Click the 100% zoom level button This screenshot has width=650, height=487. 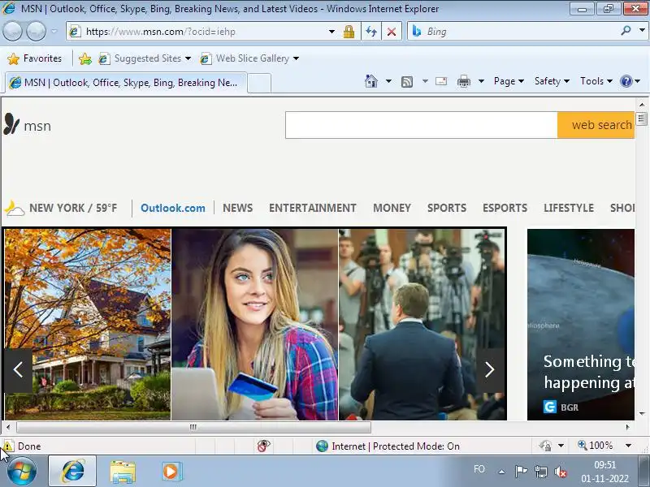[596, 446]
